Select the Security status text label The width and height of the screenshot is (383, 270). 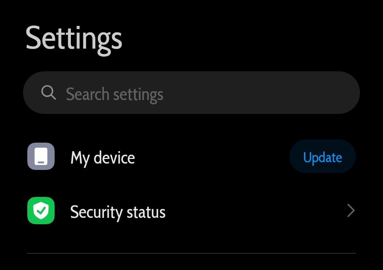118,212
